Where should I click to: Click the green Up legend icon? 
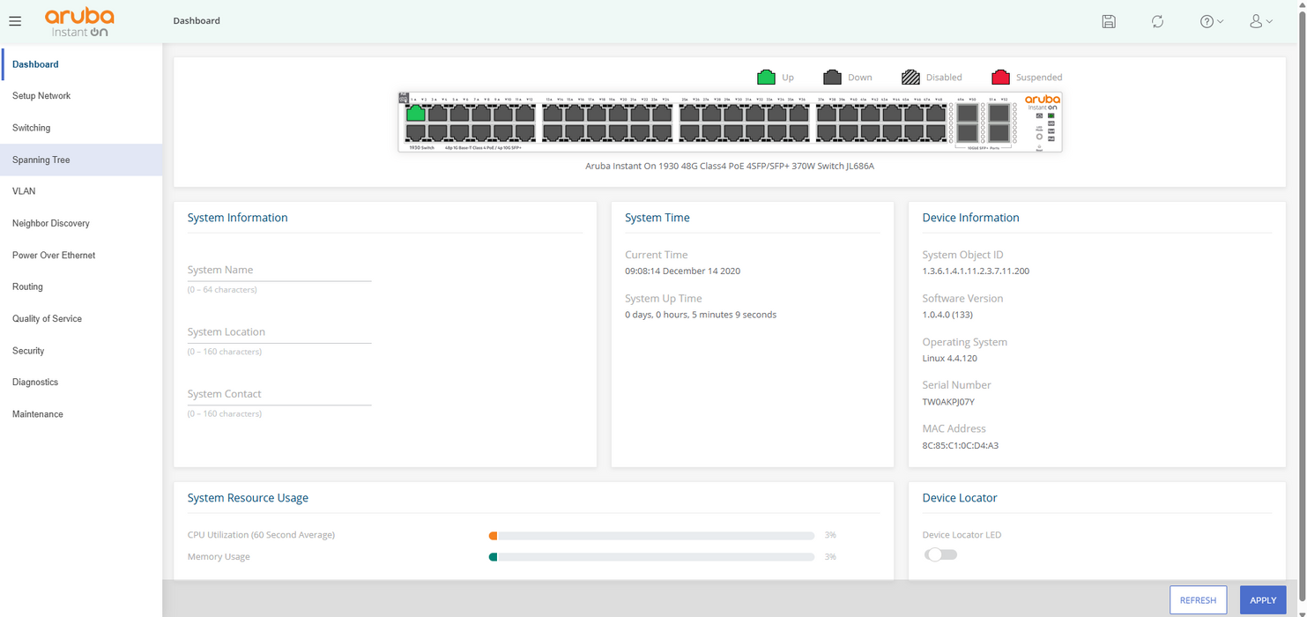(x=766, y=78)
